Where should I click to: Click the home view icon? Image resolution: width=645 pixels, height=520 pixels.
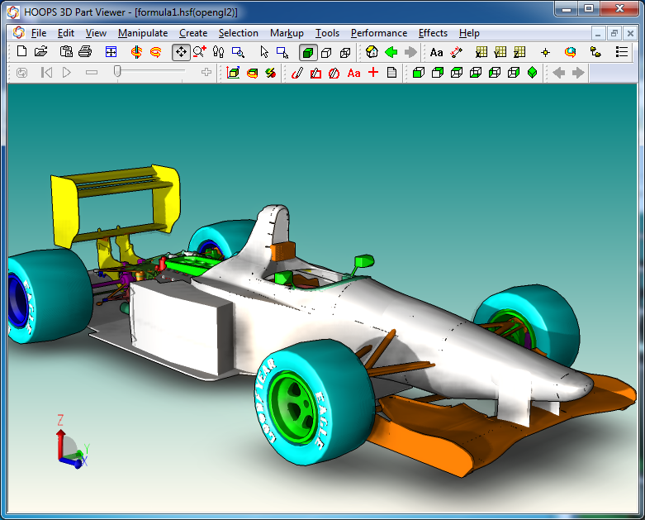coord(372,52)
